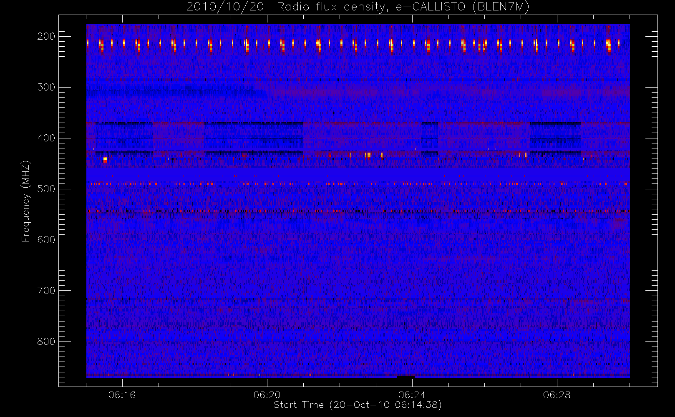Click the 06:20 time tick label

pyautogui.click(x=267, y=395)
